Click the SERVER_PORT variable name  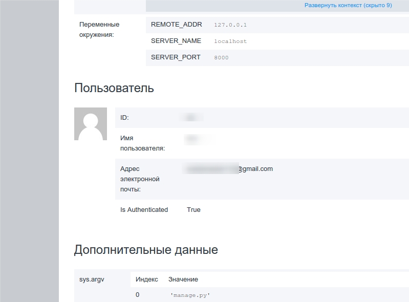[x=176, y=57]
